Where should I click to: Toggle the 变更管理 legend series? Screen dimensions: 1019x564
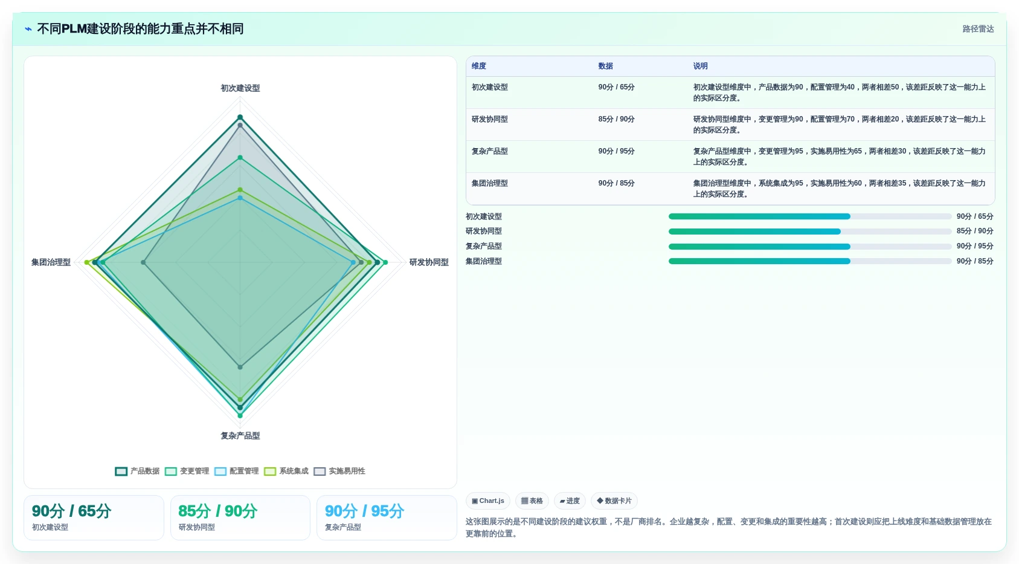pyautogui.click(x=187, y=471)
